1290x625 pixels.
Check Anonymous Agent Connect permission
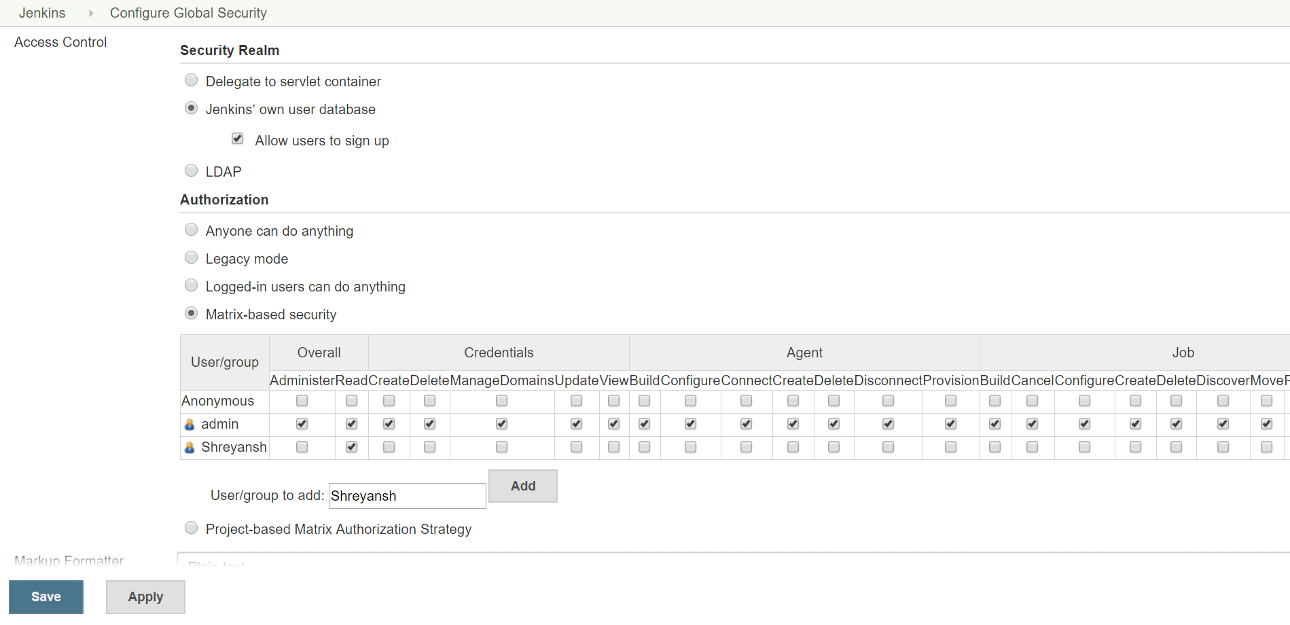tap(747, 401)
